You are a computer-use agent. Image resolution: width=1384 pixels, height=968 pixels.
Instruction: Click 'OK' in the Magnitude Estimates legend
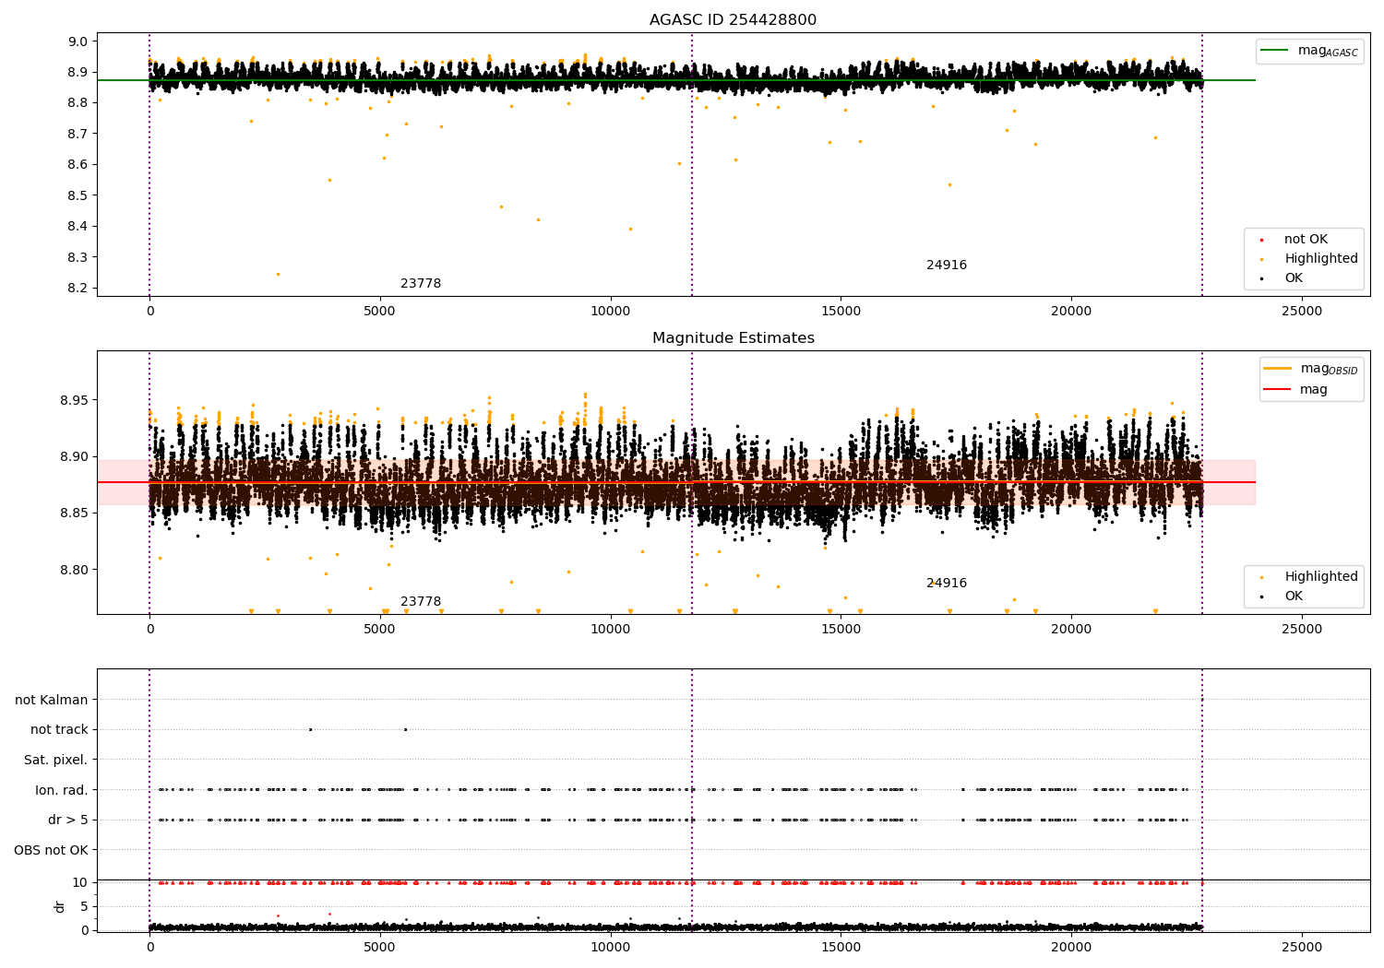[x=1294, y=596]
